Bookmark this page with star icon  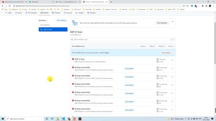click(x=187, y=6)
